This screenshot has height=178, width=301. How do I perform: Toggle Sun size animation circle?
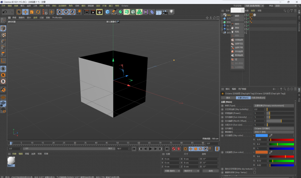(x=222, y=125)
